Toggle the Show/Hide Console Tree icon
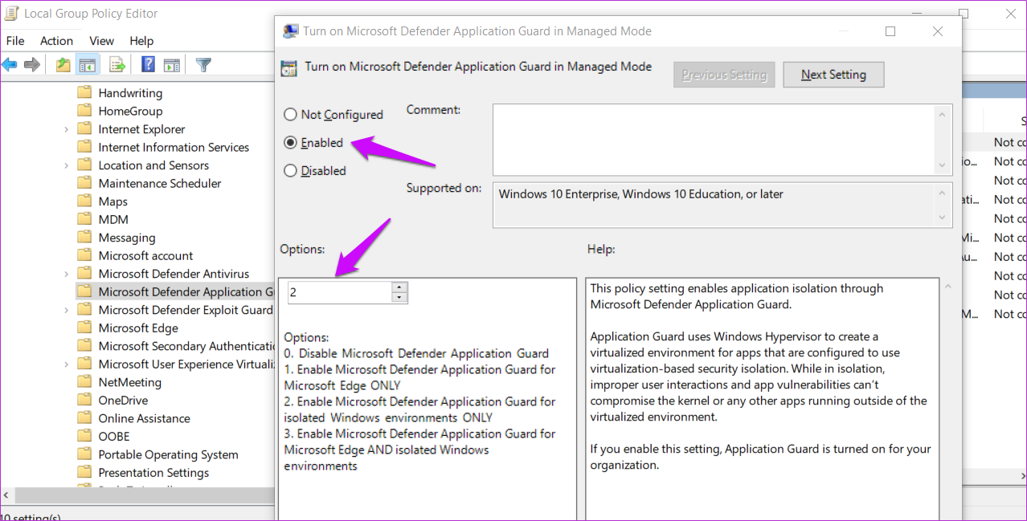 coord(86,64)
